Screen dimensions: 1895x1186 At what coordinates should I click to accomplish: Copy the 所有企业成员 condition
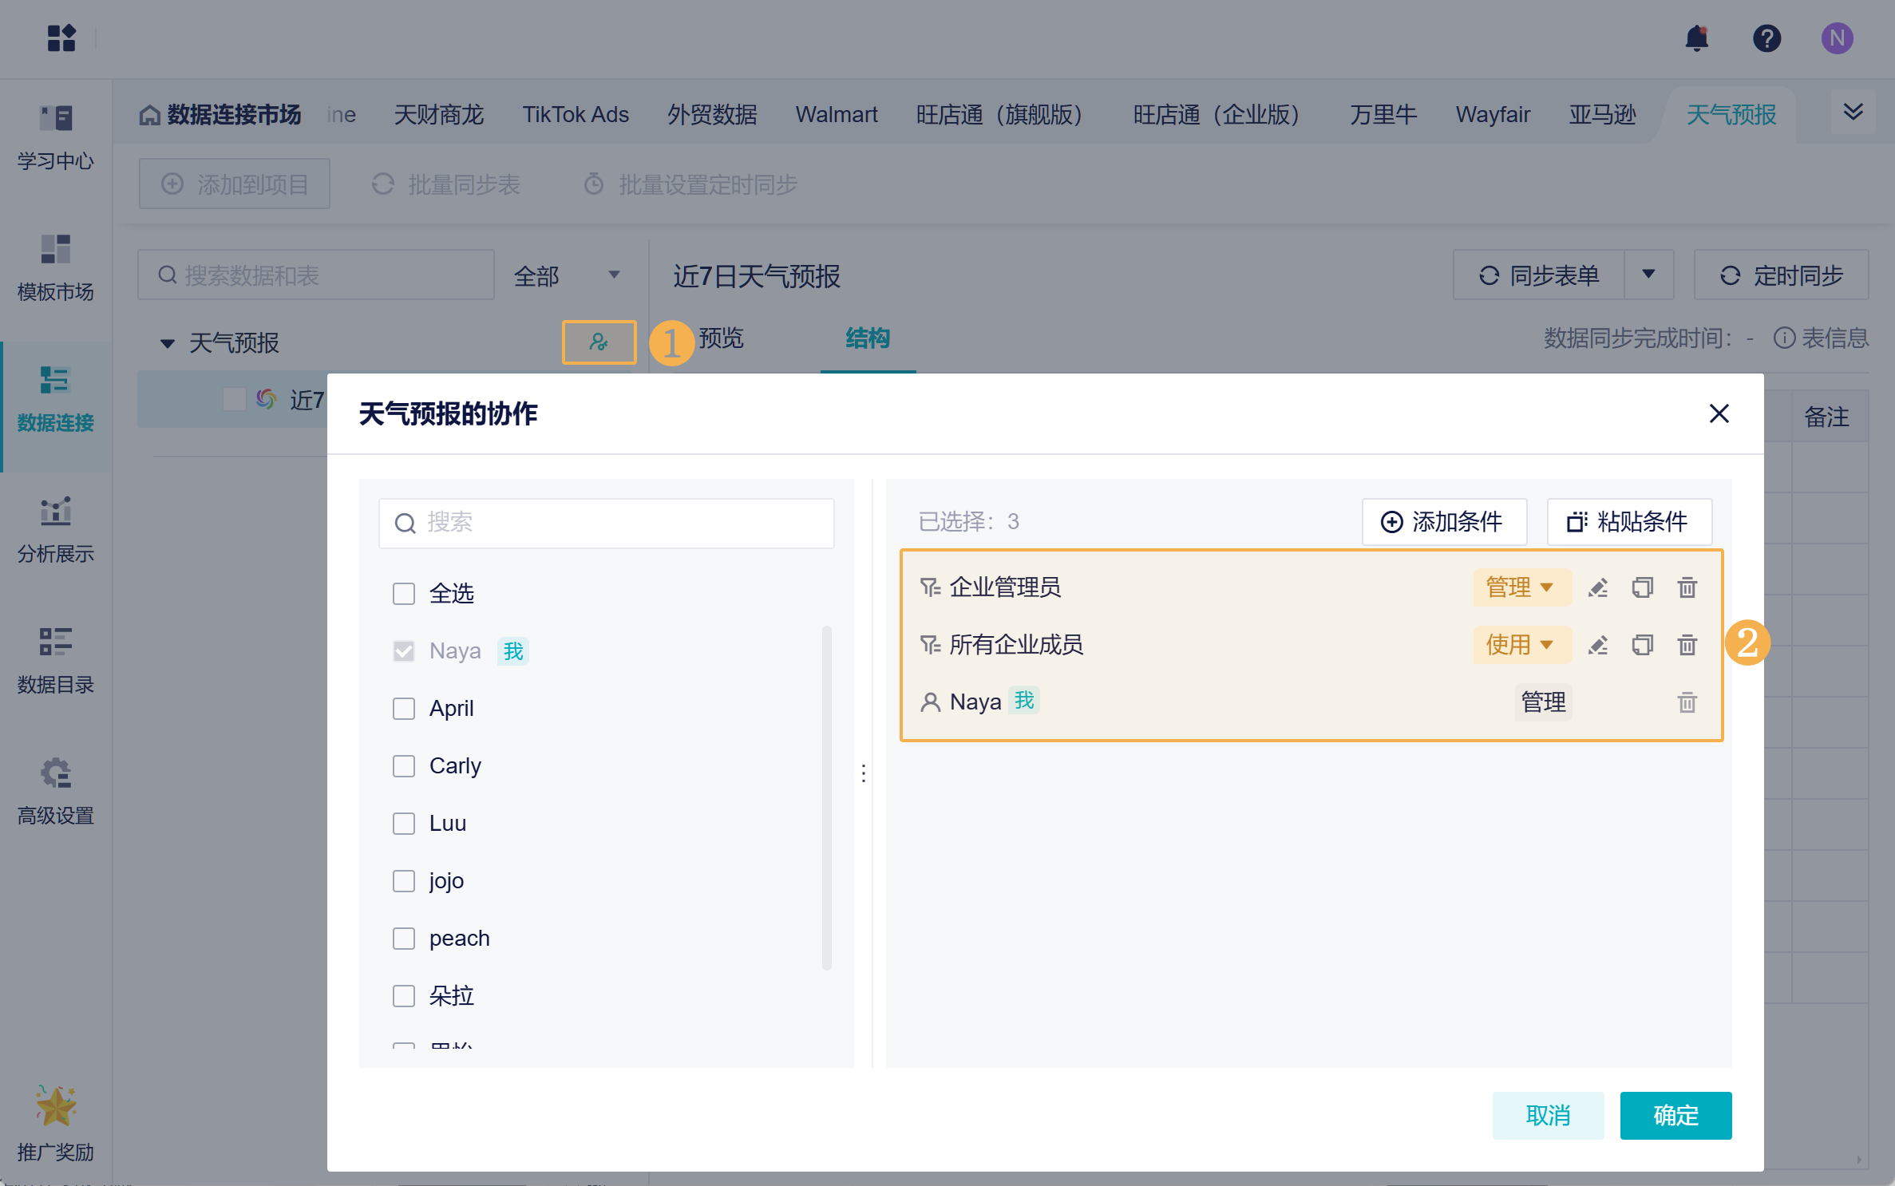point(1642,645)
